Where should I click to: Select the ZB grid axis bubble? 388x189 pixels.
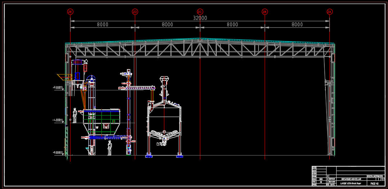click(x=265, y=12)
